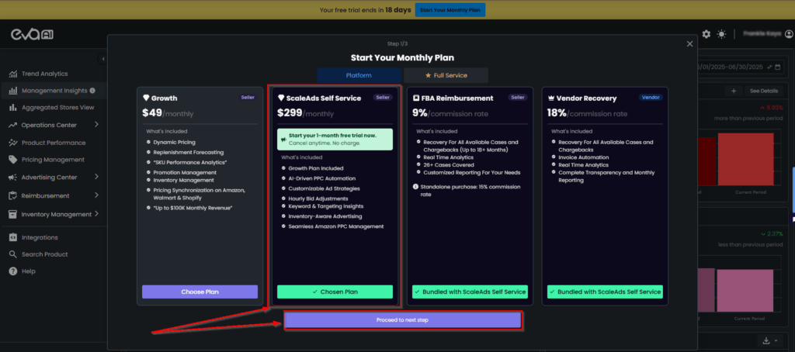Select the Growth plan card price

168,113
